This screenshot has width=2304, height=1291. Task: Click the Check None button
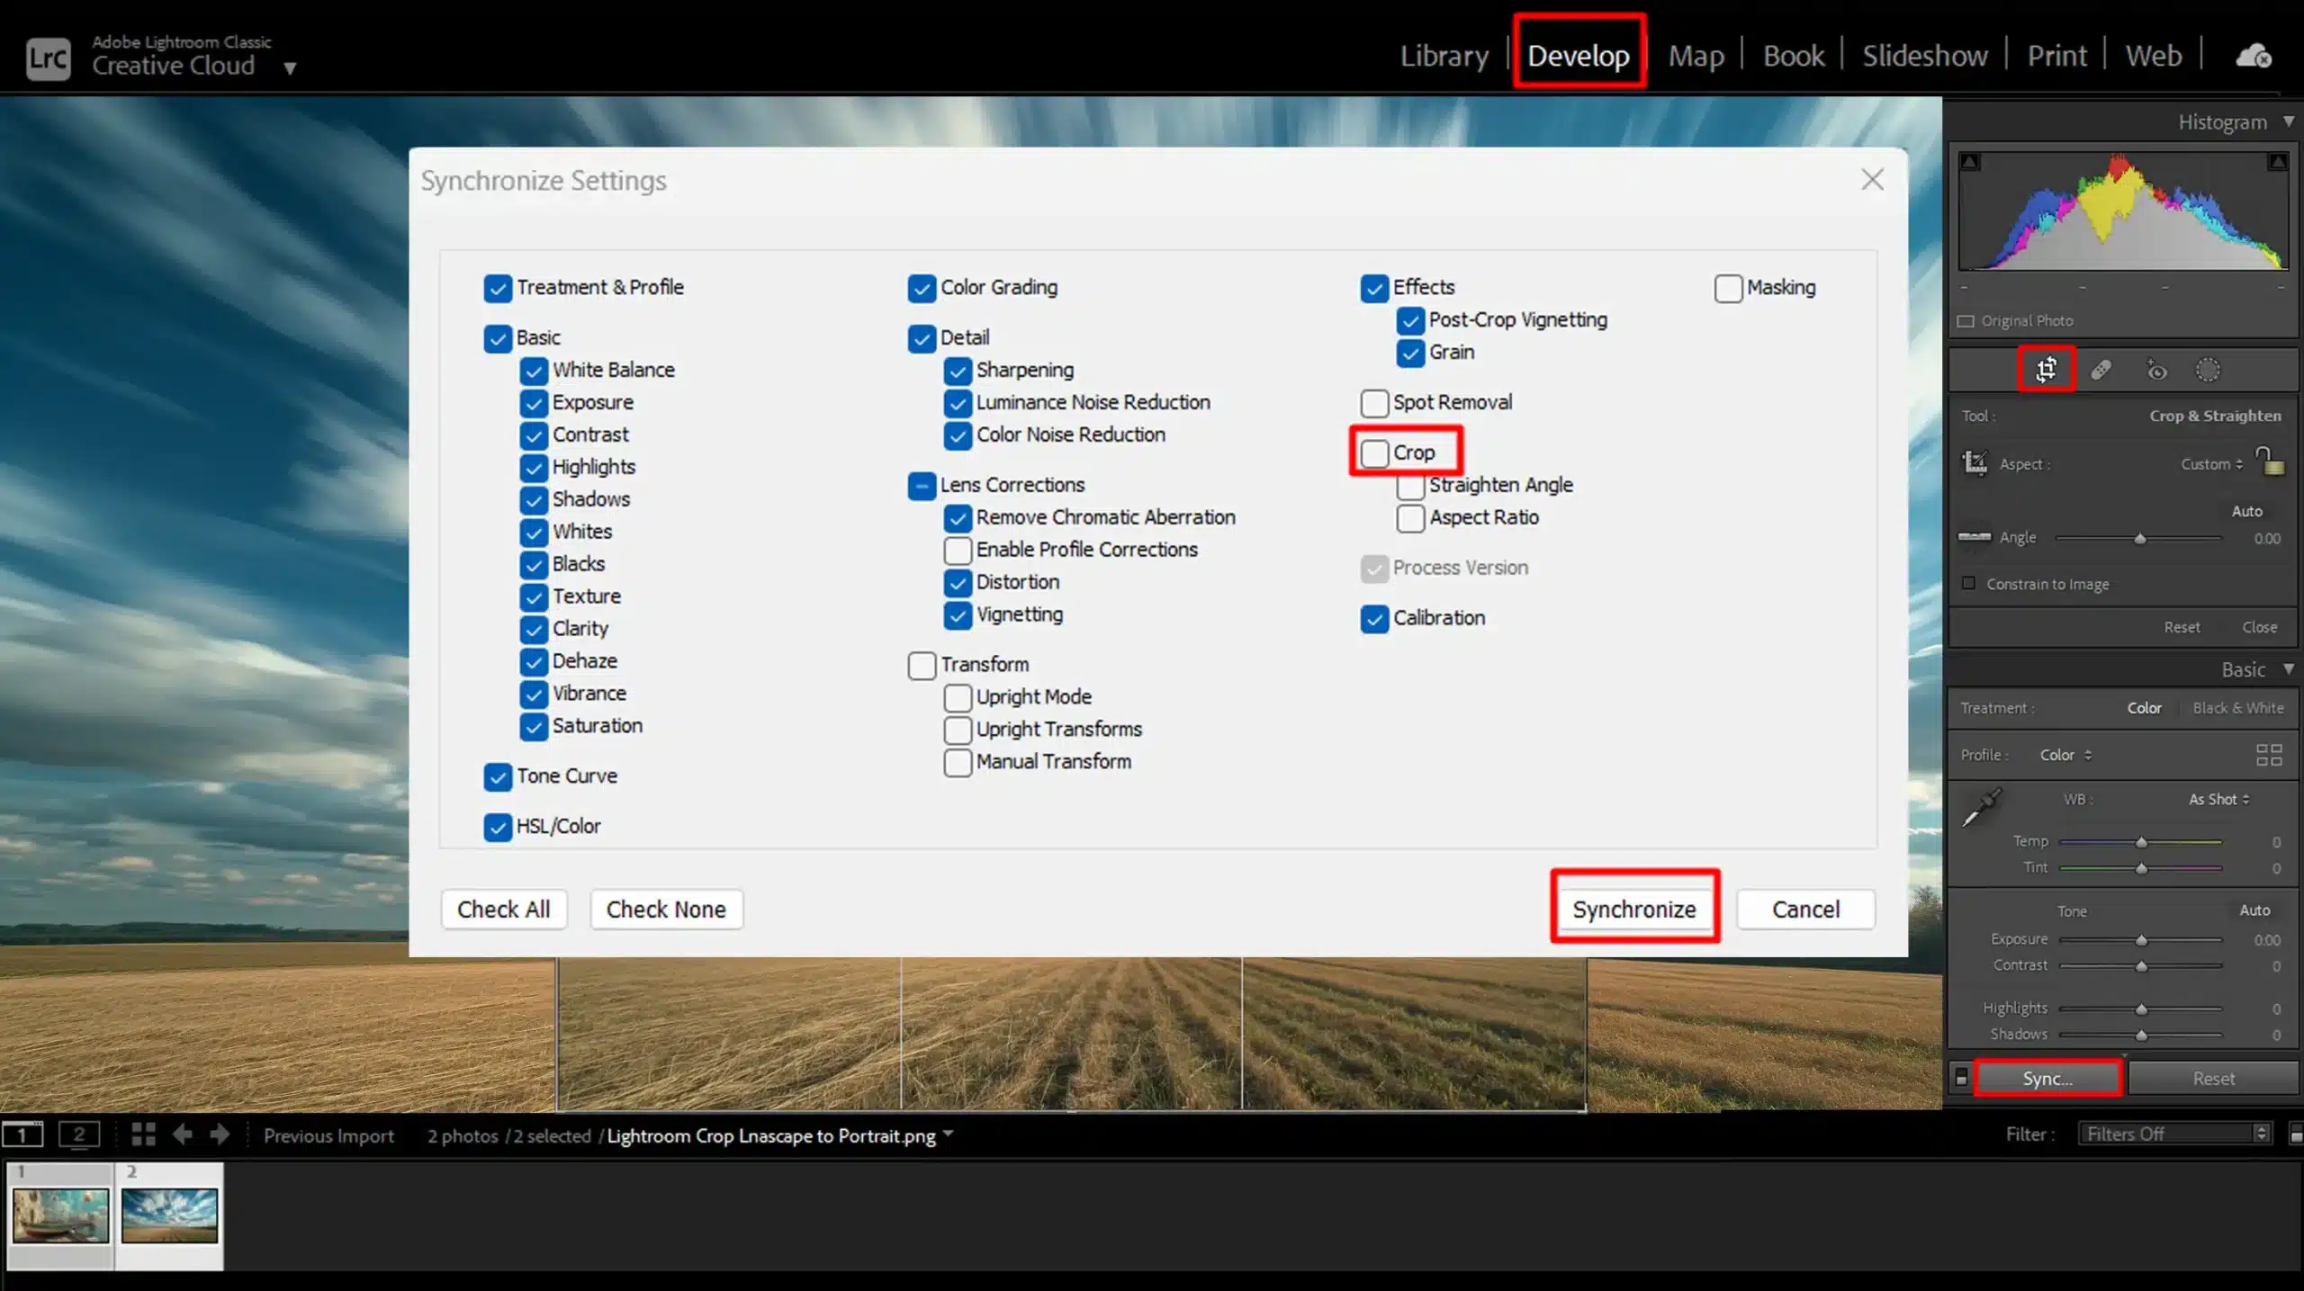664,908
